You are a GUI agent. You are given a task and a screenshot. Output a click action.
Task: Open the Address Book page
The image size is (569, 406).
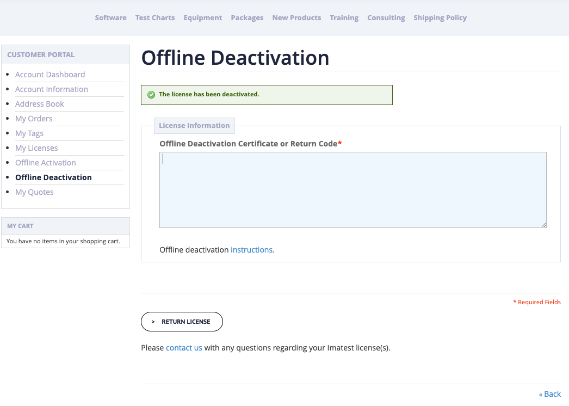pos(39,103)
